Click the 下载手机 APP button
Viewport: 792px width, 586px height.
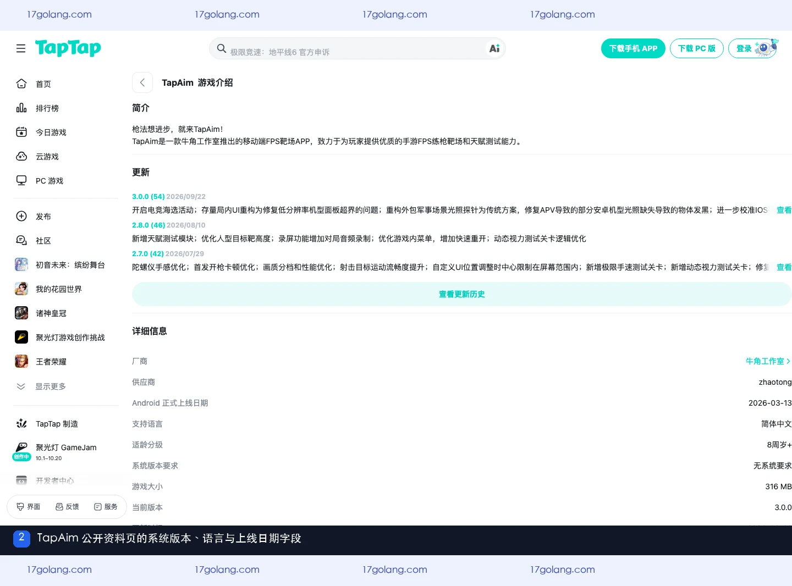pos(633,48)
